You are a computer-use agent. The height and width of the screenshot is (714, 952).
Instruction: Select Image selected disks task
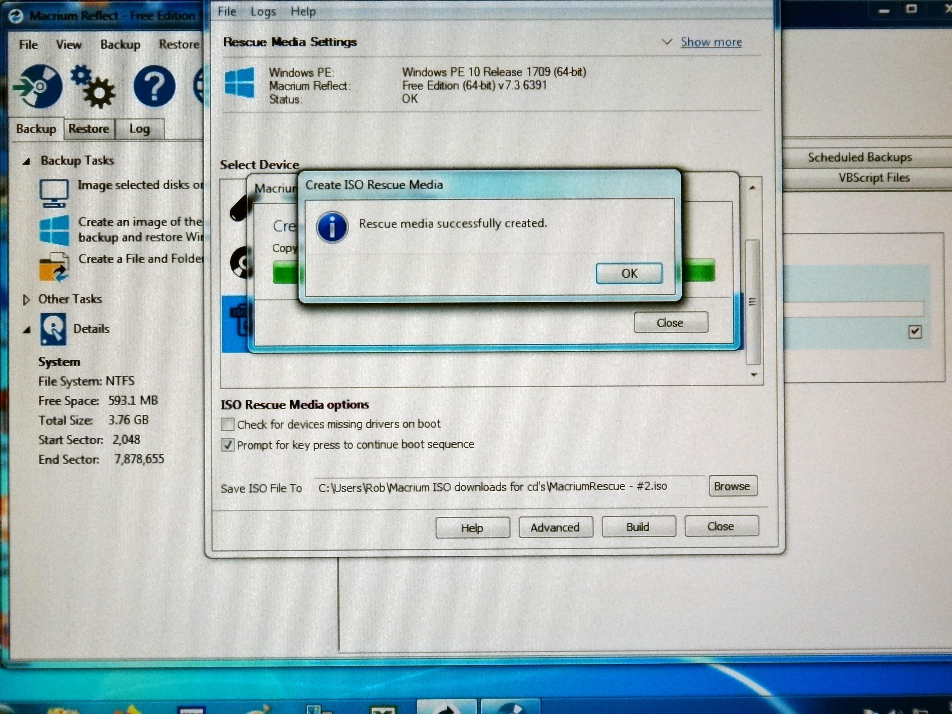pos(140,185)
